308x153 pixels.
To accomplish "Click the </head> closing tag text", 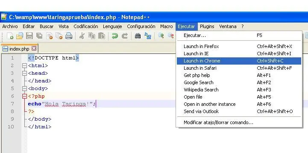I will (x=40, y=81).
